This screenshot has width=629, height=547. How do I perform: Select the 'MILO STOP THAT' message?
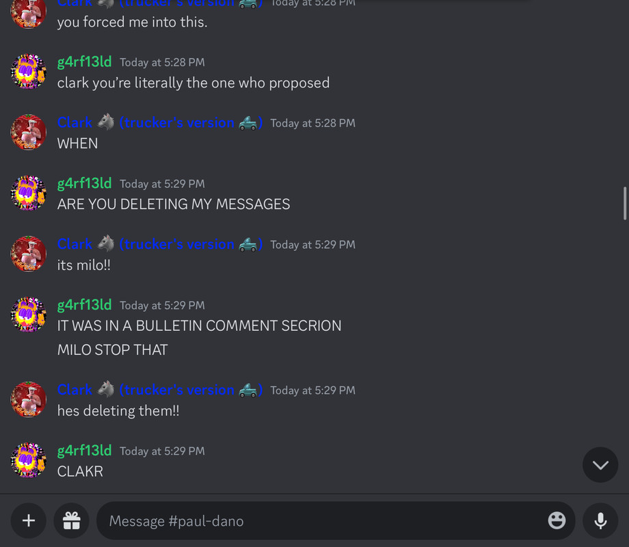click(112, 350)
